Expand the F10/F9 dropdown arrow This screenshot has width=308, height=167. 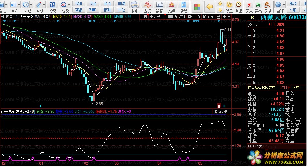coord(19,4)
